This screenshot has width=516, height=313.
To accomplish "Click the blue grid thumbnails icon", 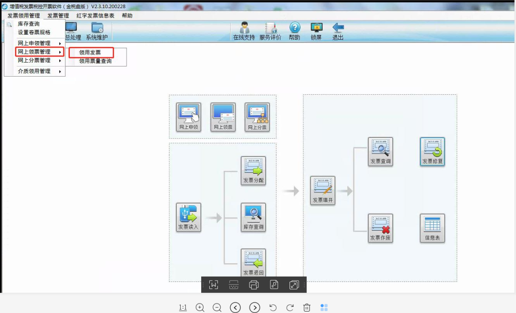I will pyautogui.click(x=324, y=308).
